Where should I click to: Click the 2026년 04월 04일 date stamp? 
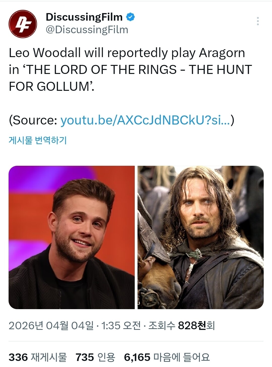[x=51, y=325]
